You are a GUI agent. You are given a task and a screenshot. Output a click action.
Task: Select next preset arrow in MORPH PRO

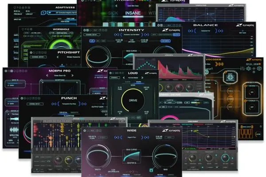click(x=72, y=75)
